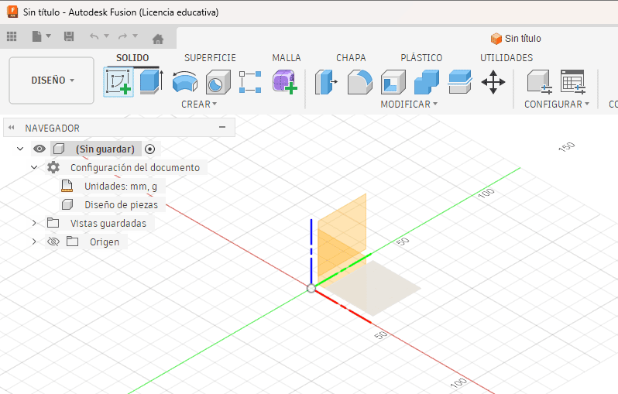Go to the Home tab icon

pos(158,39)
